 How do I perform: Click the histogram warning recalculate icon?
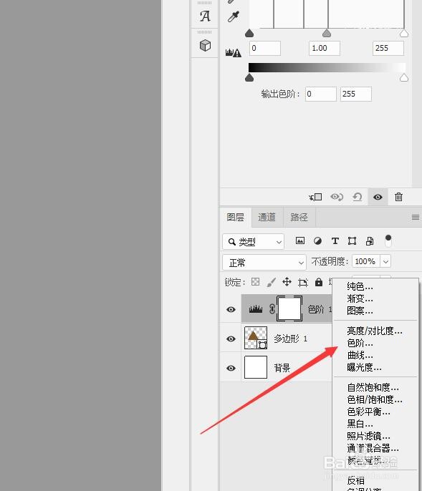click(234, 53)
